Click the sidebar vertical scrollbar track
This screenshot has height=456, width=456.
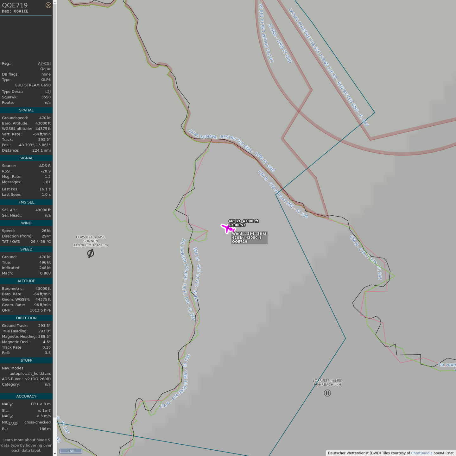55,222
